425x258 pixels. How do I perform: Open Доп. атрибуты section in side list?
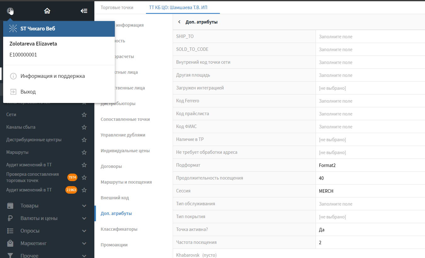click(116, 213)
